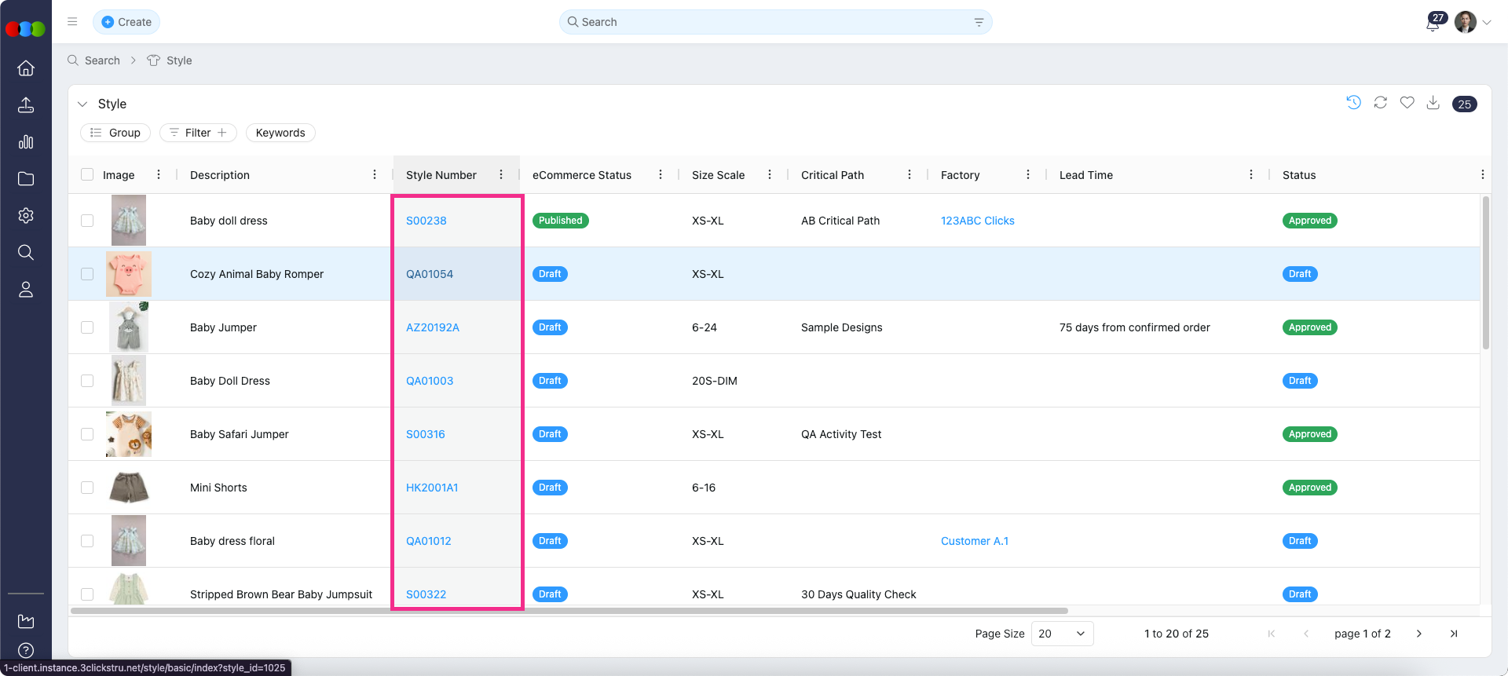The height and width of the screenshot is (676, 1508).
Task: Click the heart favorites icon
Action: pyautogui.click(x=1407, y=103)
